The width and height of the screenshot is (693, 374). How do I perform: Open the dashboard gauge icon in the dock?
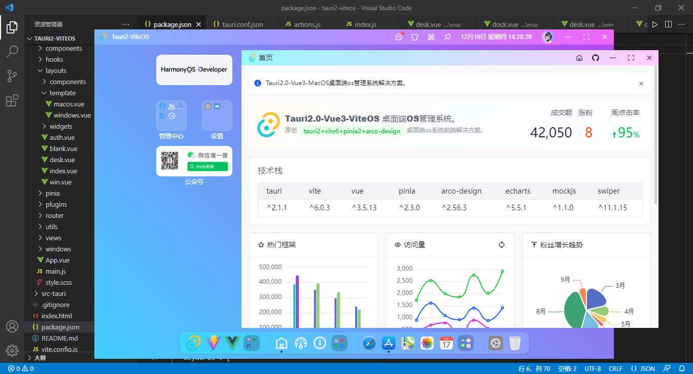coord(300,343)
